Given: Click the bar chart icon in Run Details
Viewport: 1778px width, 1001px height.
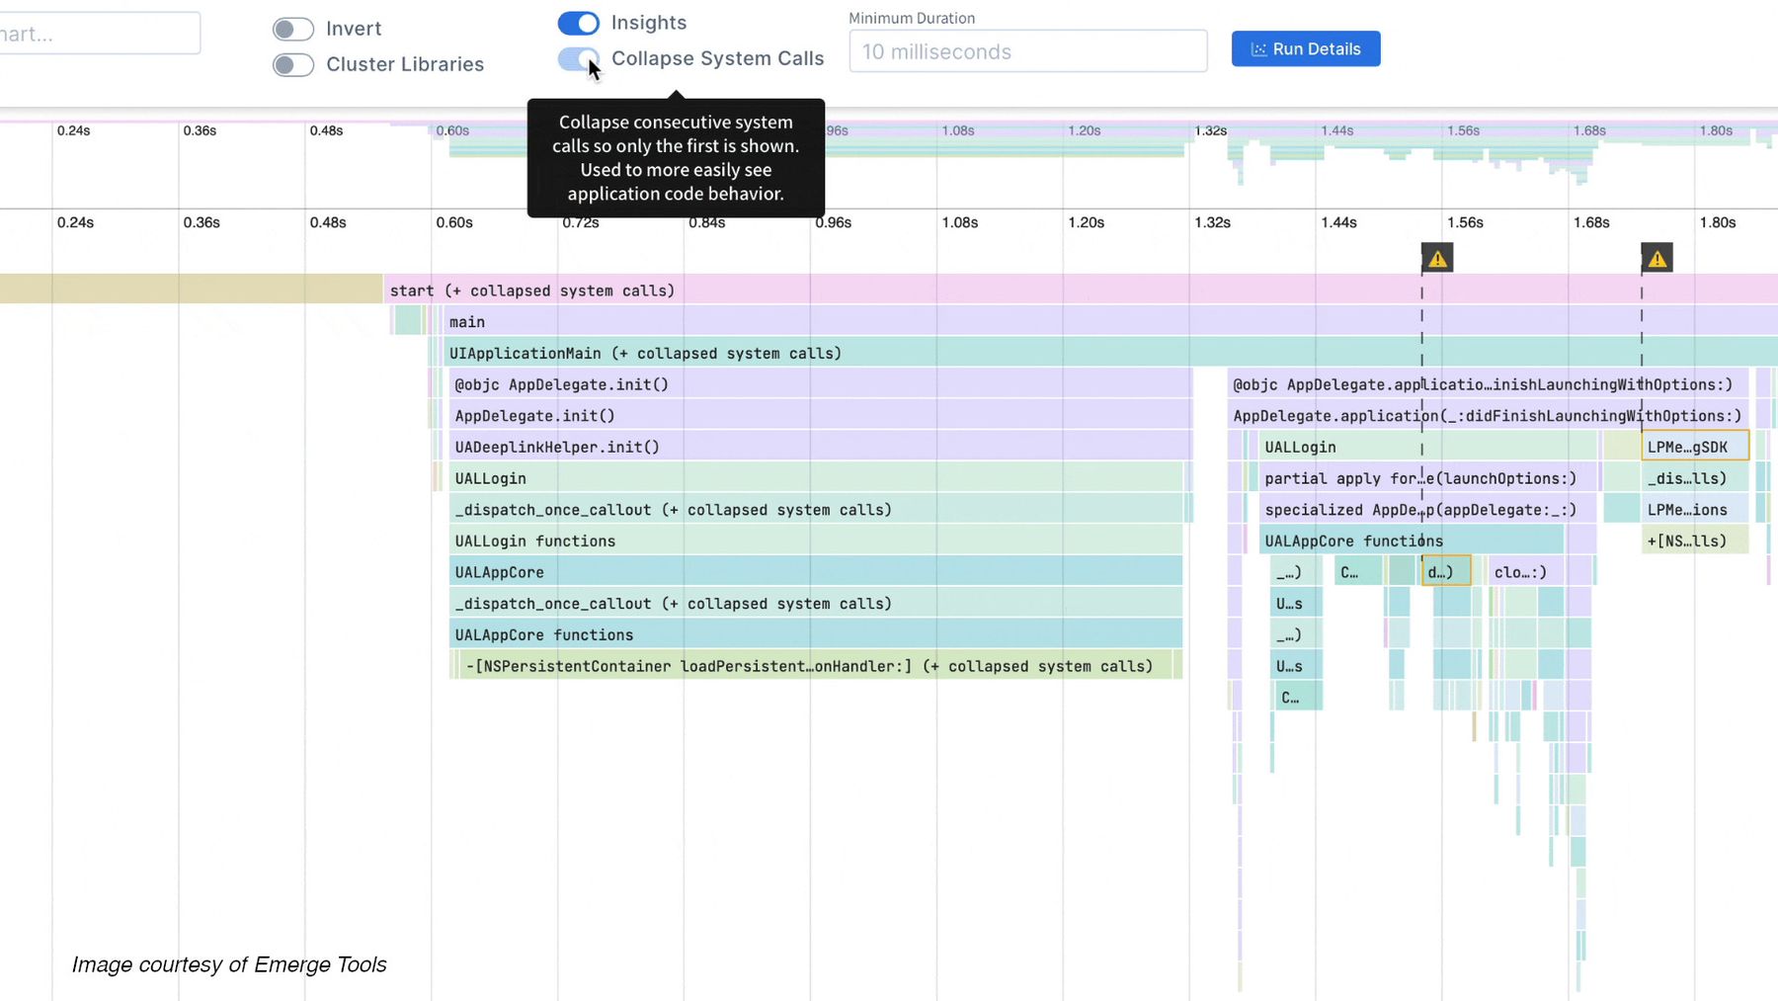Looking at the screenshot, I should coord(1258,48).
